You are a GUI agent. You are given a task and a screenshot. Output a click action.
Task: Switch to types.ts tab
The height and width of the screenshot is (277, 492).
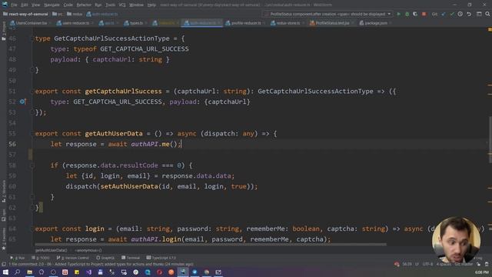click(x=134, y=23)
